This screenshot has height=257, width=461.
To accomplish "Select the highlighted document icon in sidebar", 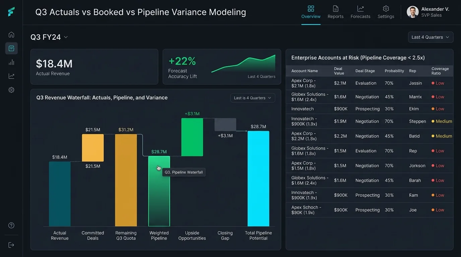I will [11, 48].
